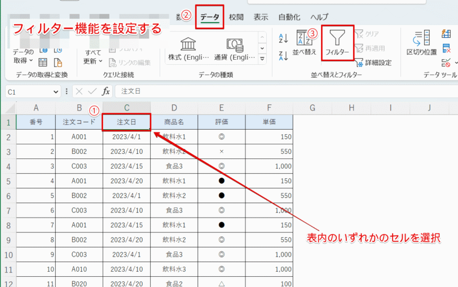Switch to the 表示 tab

click(x=261, y=17)
